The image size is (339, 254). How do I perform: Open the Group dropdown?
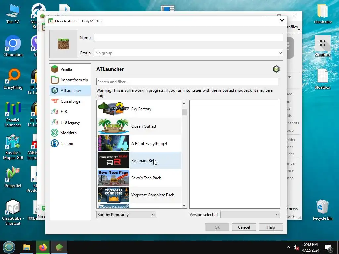(188, 53)
